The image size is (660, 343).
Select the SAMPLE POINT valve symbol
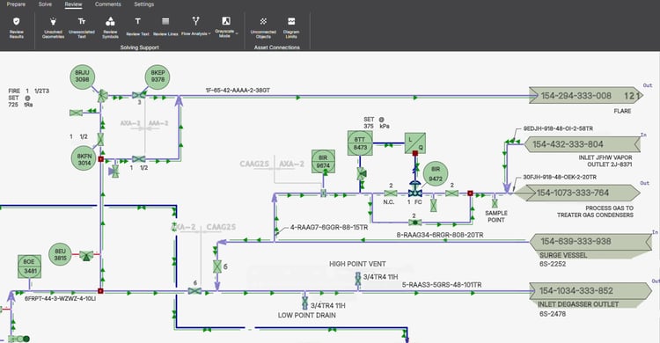click(x=495, y=203)
